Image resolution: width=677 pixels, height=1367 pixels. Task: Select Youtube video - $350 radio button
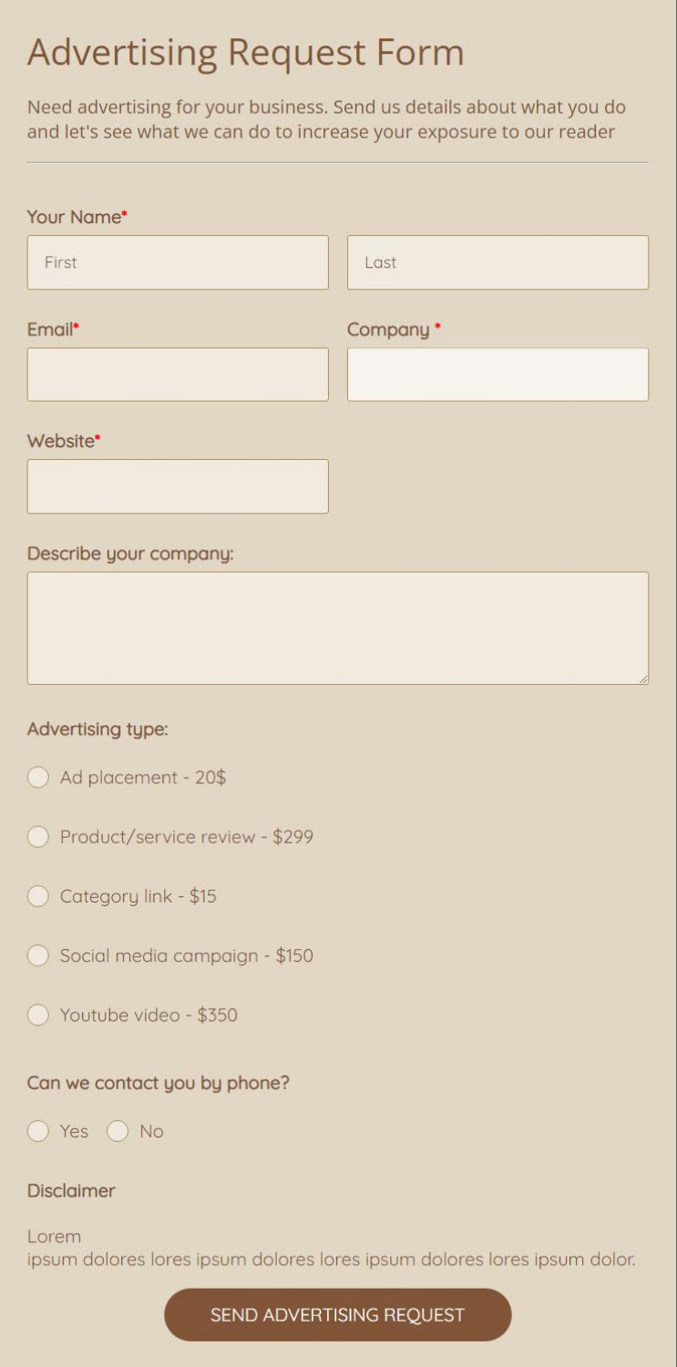[x=37, y=1015]
